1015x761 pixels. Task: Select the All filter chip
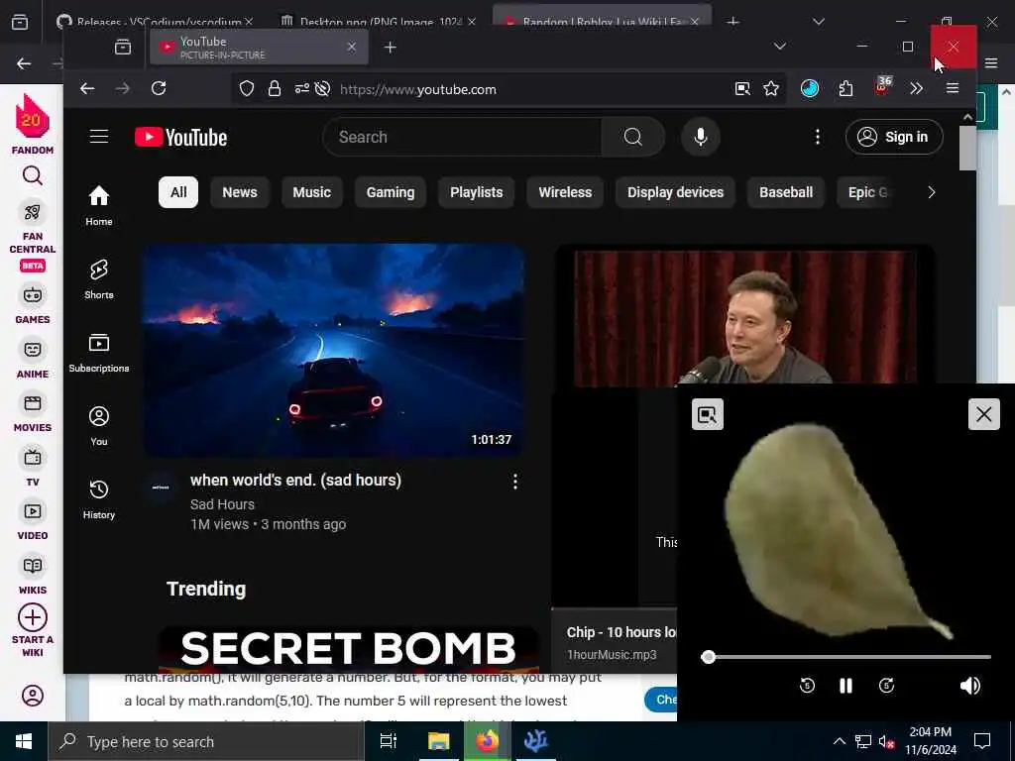[178, 192]
